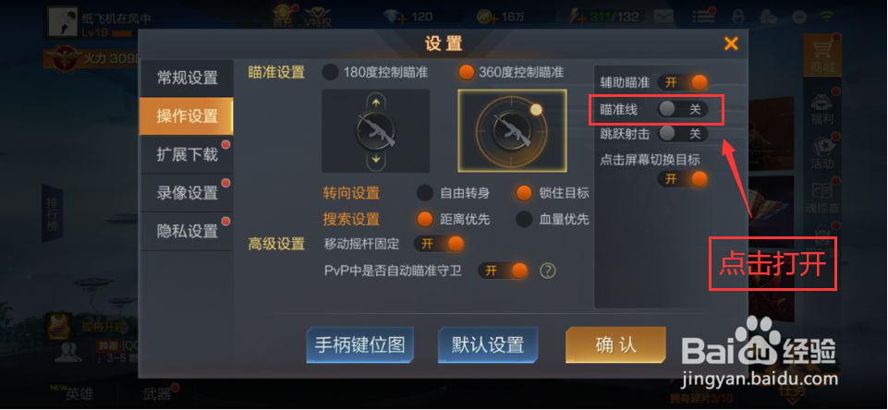Choose the 自由转身 radio option
The width and height of the screenshot is (888, 410).
click(425, 193)
